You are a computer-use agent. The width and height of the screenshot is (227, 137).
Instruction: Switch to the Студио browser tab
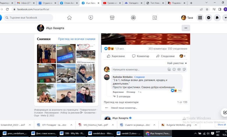point(46,3)
